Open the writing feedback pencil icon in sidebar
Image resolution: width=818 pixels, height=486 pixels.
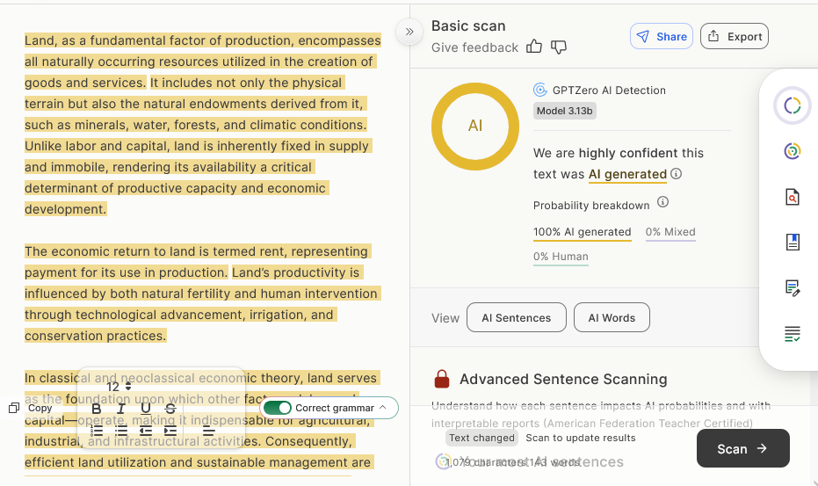coord(793,287)
